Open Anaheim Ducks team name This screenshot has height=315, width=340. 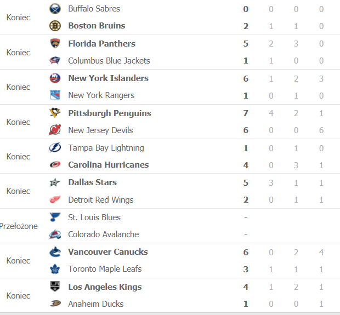pos(95,304)
